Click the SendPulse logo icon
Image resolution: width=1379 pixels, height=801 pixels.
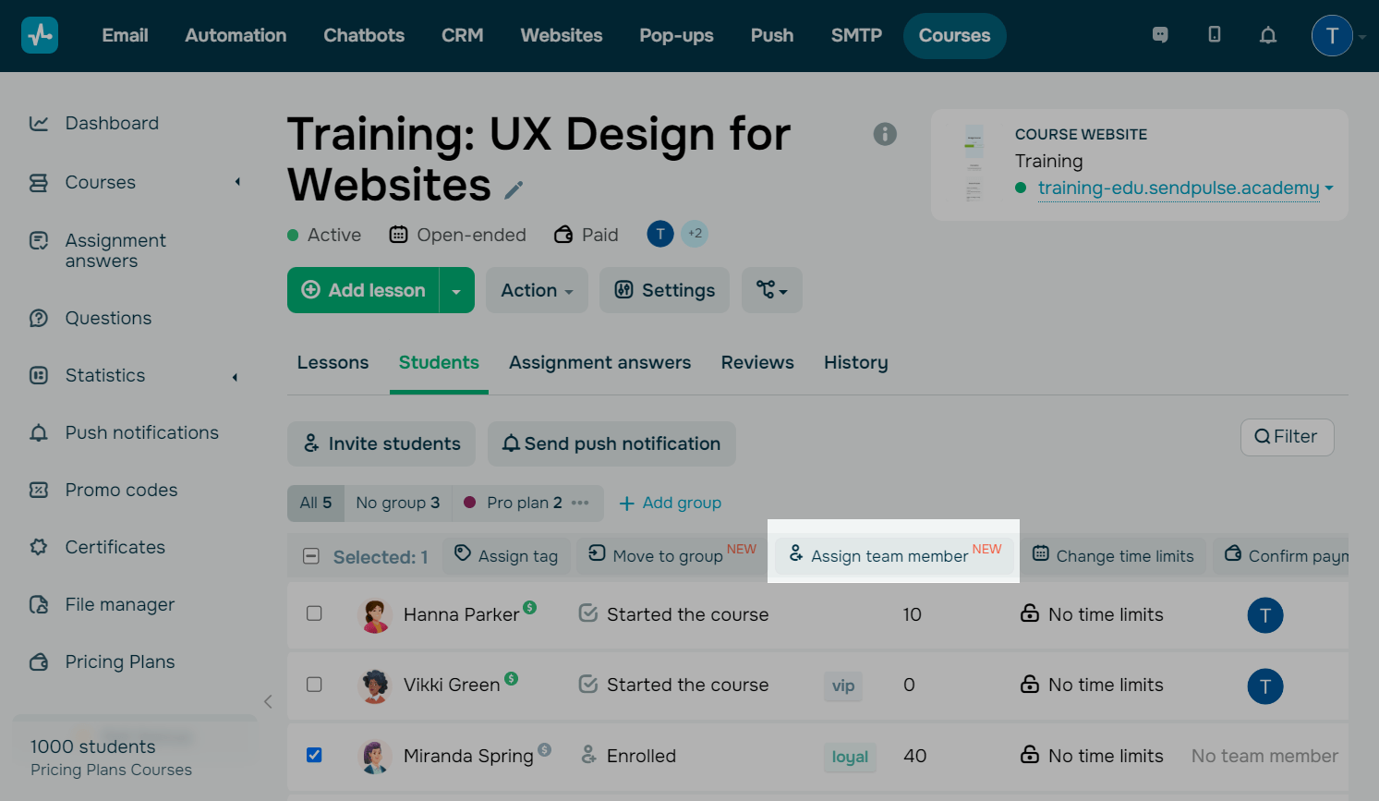click(40, 36)
